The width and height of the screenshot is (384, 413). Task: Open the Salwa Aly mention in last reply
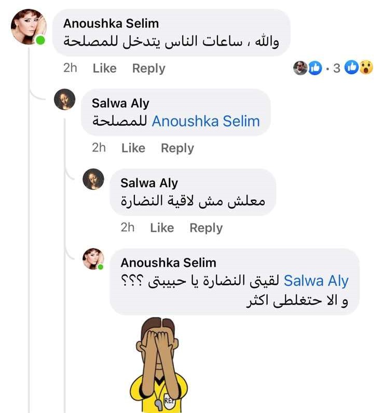[x=316, y=281]
